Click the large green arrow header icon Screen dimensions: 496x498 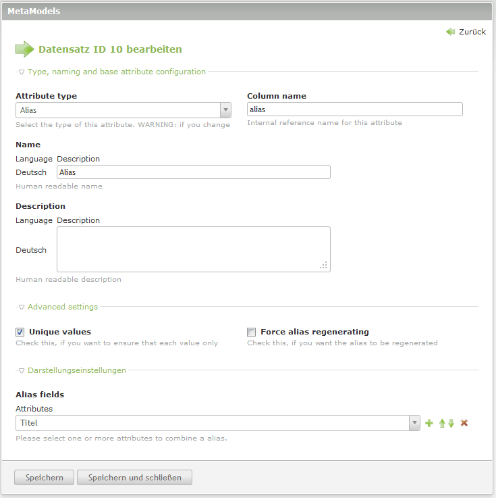[x=24, y=49]
